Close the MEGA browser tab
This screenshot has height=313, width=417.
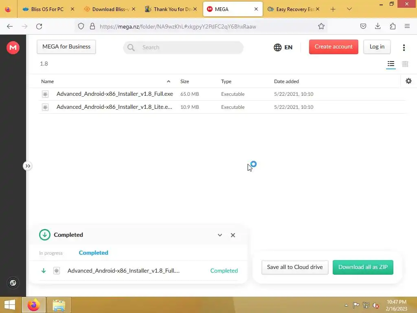[x=256, y=9]
